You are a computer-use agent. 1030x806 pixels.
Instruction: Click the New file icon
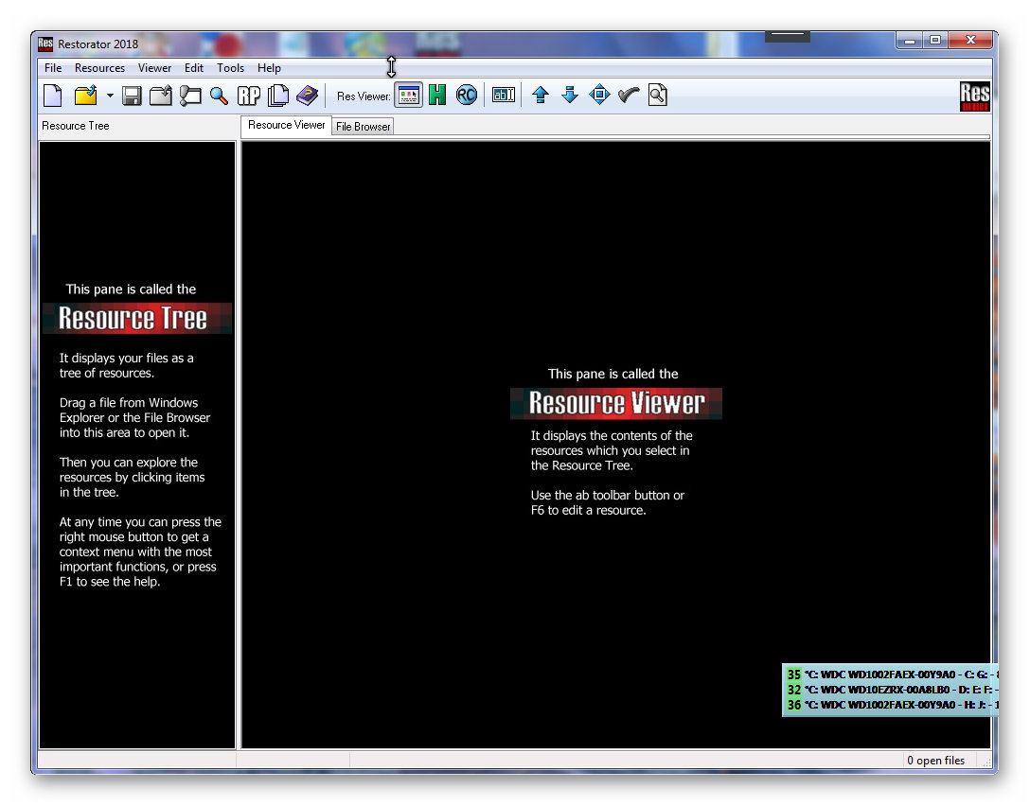pyautogui.click(x=53, y=96)
